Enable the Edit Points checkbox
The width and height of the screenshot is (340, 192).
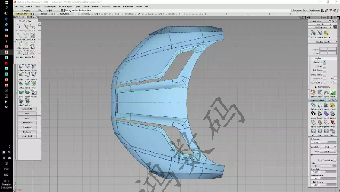click(x=324, y=70)
